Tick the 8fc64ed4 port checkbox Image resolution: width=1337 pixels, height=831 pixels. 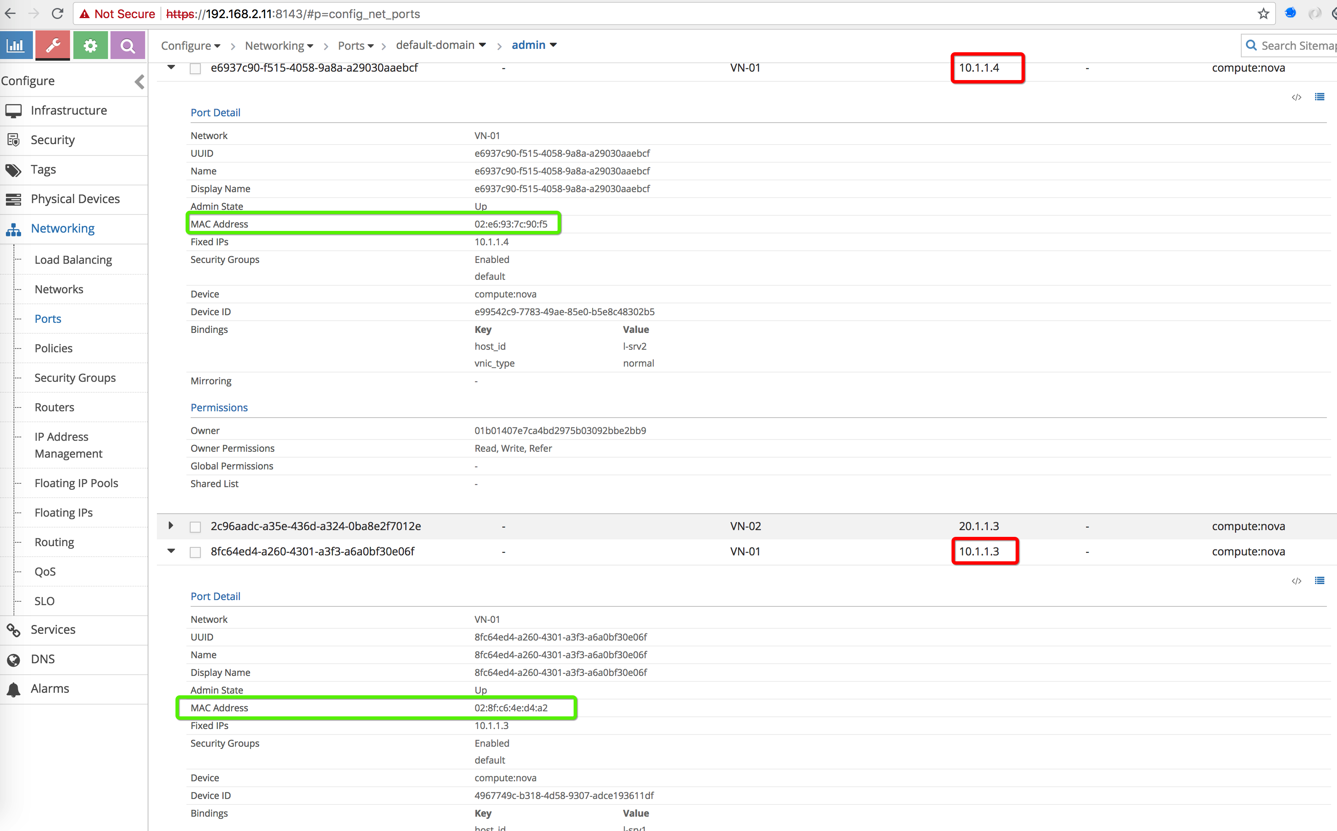pyautogui.click(x=195, y=552)
